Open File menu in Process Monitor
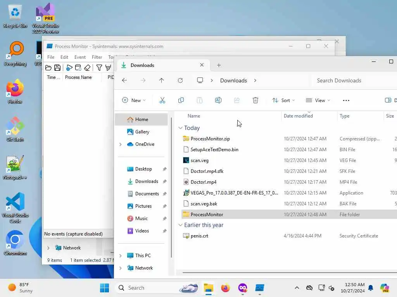 [51, 57]
